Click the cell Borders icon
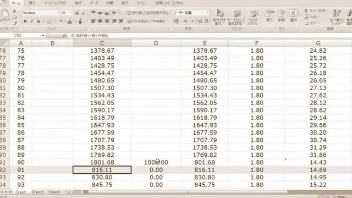Viewport: 352px width, 198px height. (x=50, y=21)
